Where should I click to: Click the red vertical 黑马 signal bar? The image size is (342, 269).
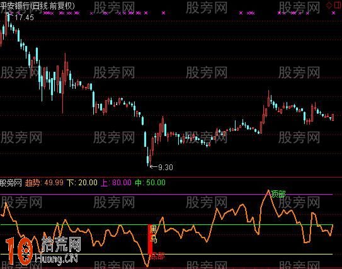[150, 239]
